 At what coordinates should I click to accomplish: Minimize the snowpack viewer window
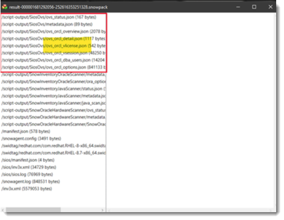coord(238,7)
